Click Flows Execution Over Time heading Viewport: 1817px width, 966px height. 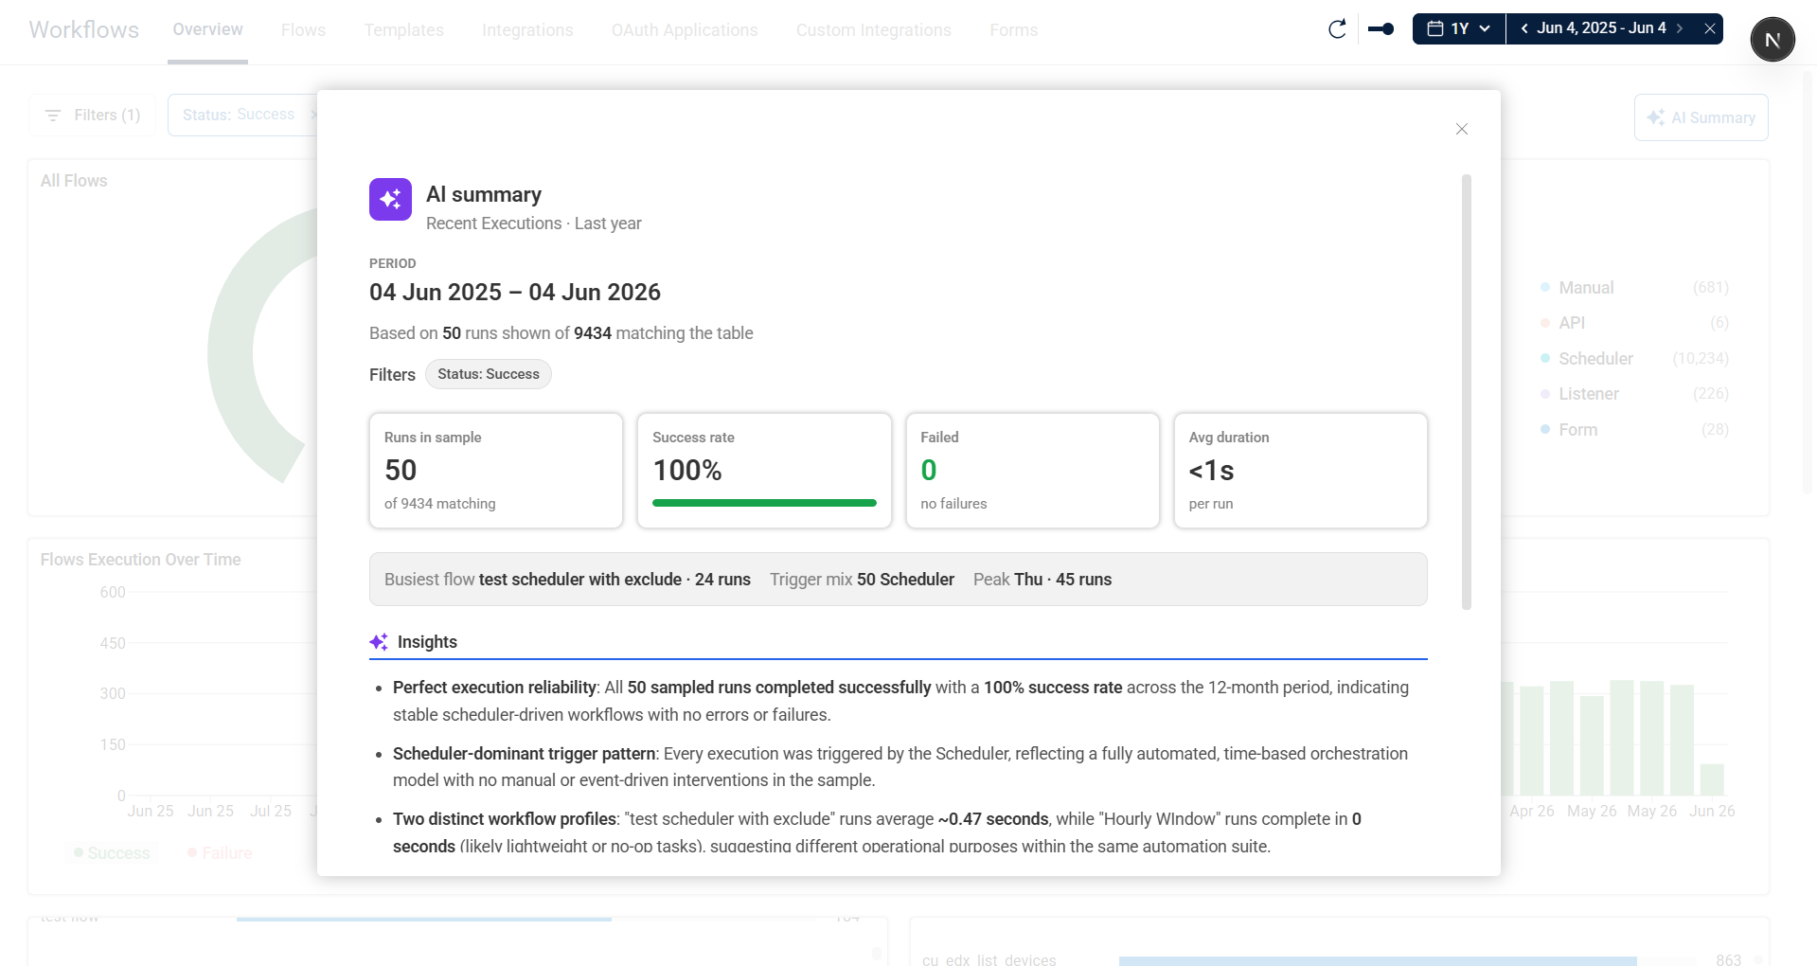tap(140, 560)
